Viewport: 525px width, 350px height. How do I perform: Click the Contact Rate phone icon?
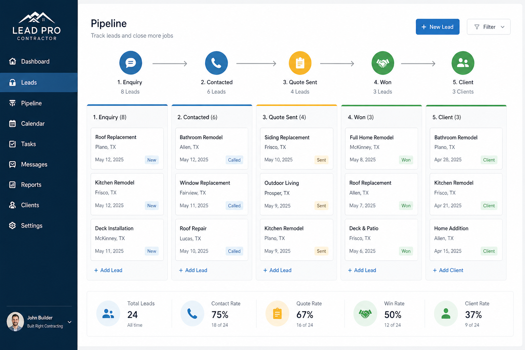pos(192,313)
